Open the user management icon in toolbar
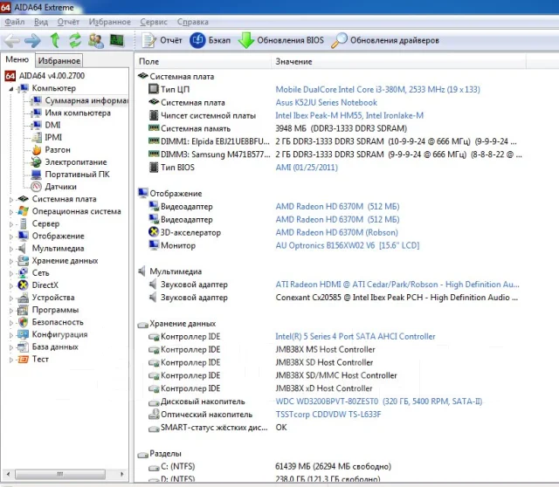 pyautogui.click(x=96, y=40)
